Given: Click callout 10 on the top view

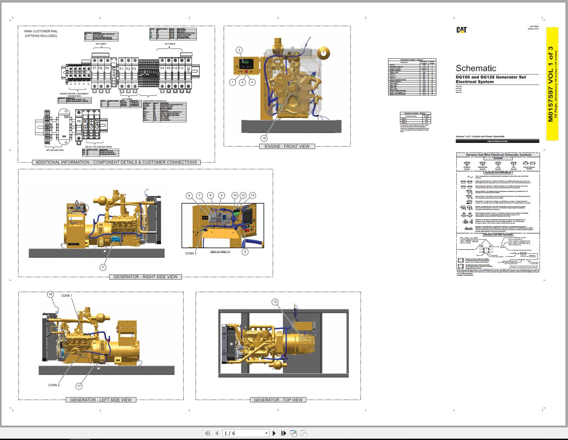Looking at the screenshot, I should pyautogui.click(x=275, y=302).
